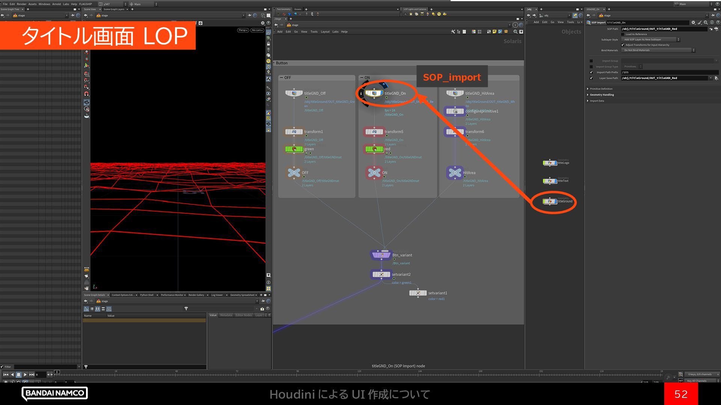Click the parameter search magnifier icon
The width and height of the screenshot is (721, 405).
pyautogui.click(x=706, y=22)
